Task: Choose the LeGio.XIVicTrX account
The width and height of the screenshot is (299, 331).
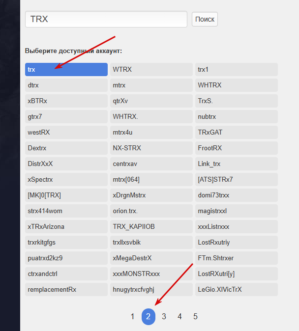Action: tap(237, 290)
